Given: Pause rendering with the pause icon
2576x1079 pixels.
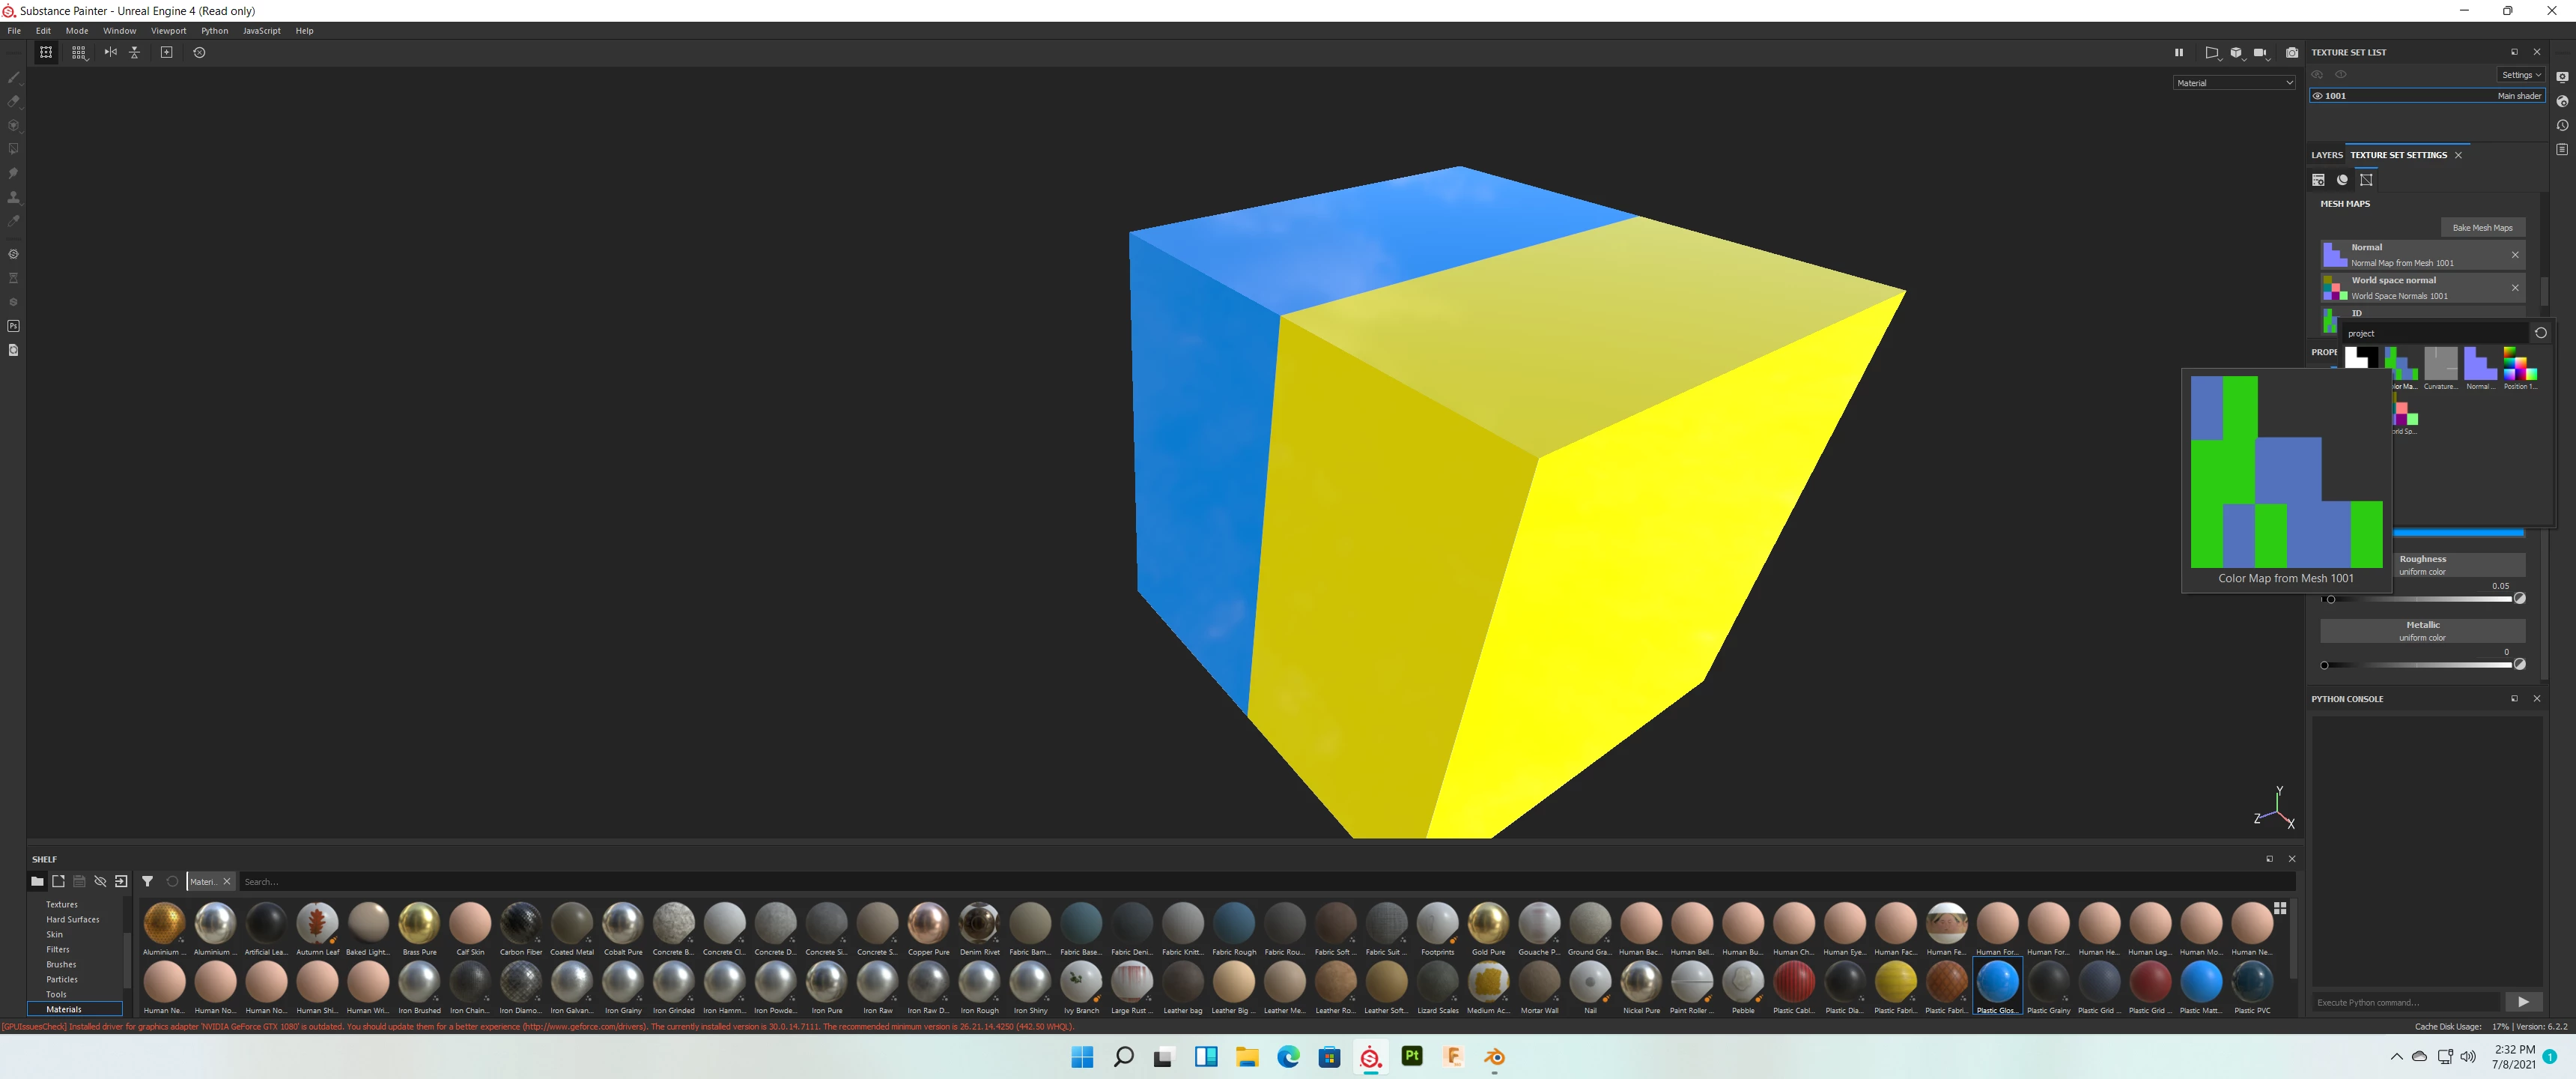Looking at the screenshot, I should pyautogui.click(x=2178, y=53).
